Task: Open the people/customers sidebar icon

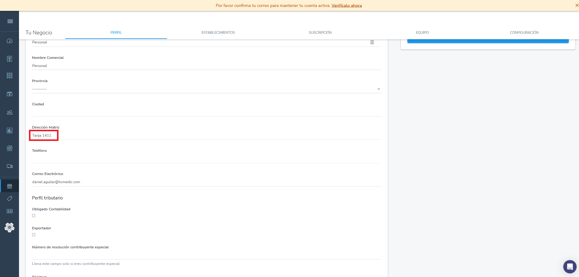Action: (10, 112)
